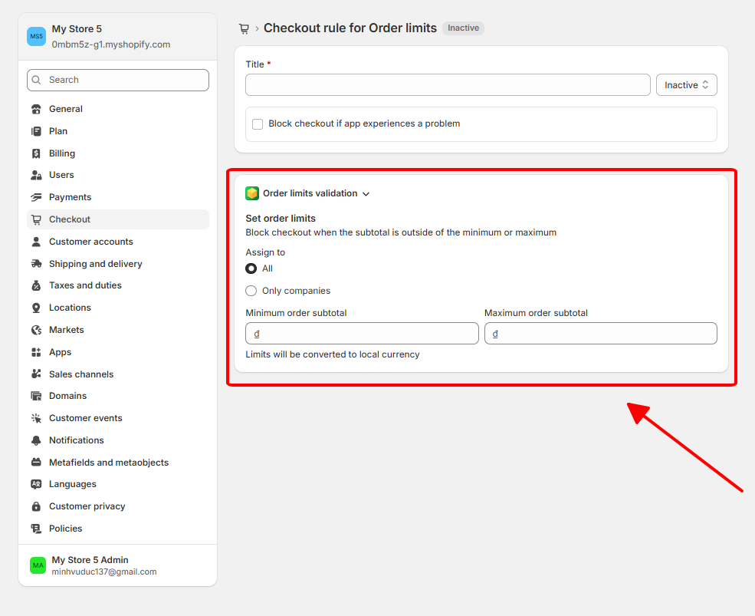Click the Payments hand icon
This screenshot has height=616, width=755.
coord(36,197)
